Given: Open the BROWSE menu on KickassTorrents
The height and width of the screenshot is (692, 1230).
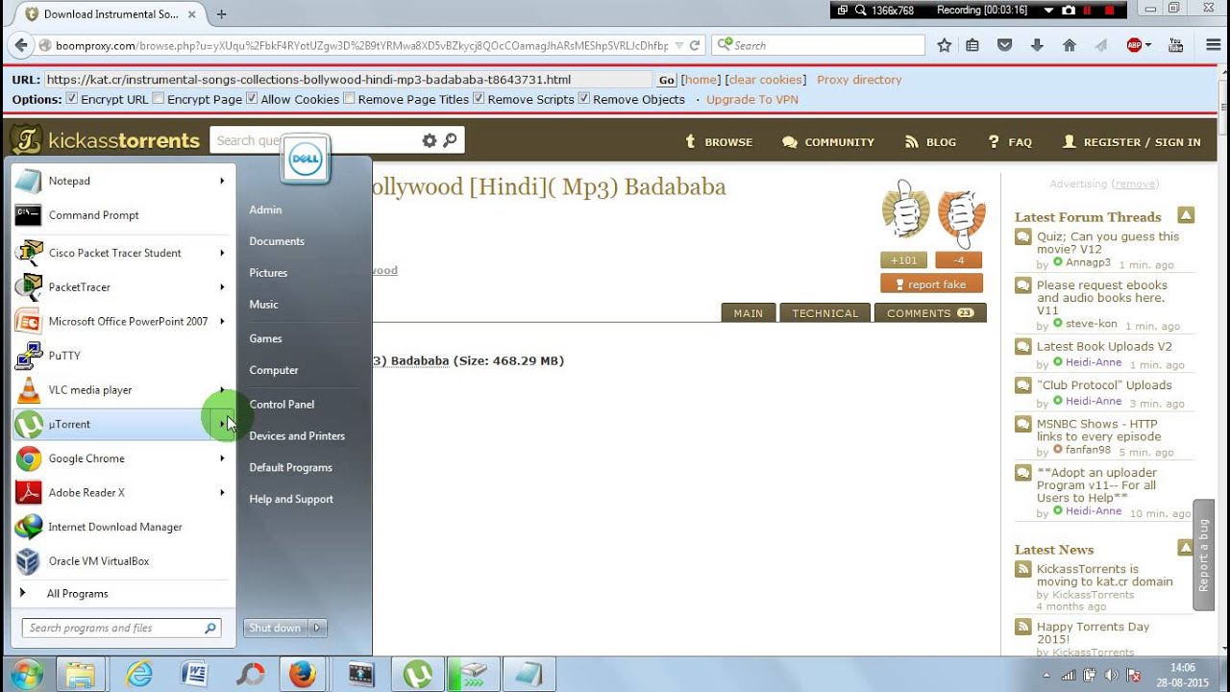Looking at the screenshot, I should 718,141.
